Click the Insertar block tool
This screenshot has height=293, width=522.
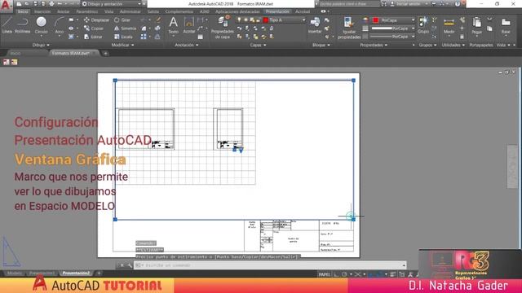point(315,25)
